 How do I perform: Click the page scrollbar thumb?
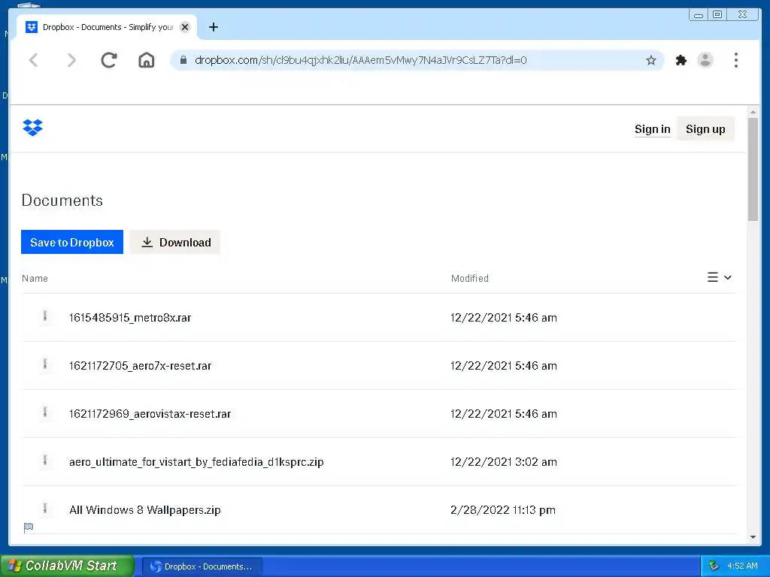[753, 169]
